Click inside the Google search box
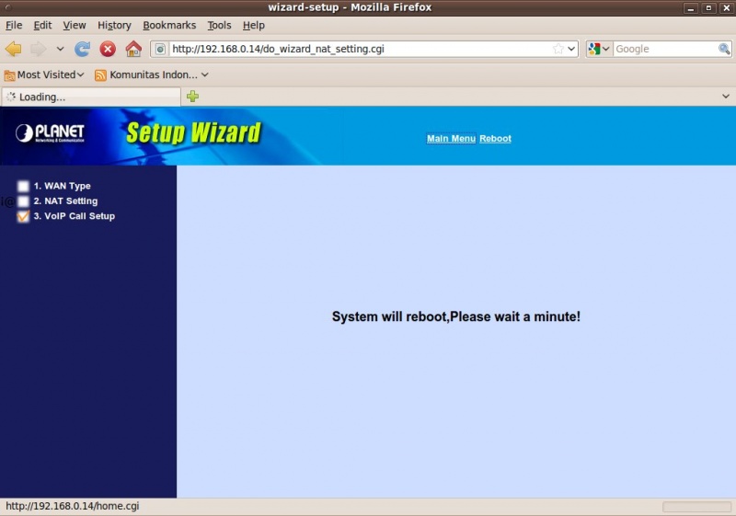The image size is (736, 516). coord(665,49)
